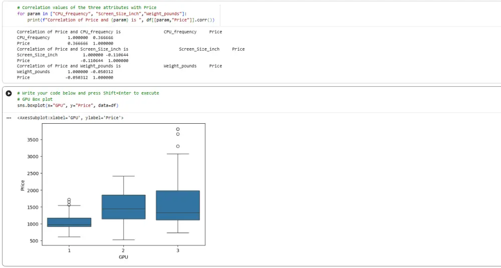501x268 pixels.
Task: Click the row 'Price -0.050312 1.000000'
Action: (x=65, y=78)
